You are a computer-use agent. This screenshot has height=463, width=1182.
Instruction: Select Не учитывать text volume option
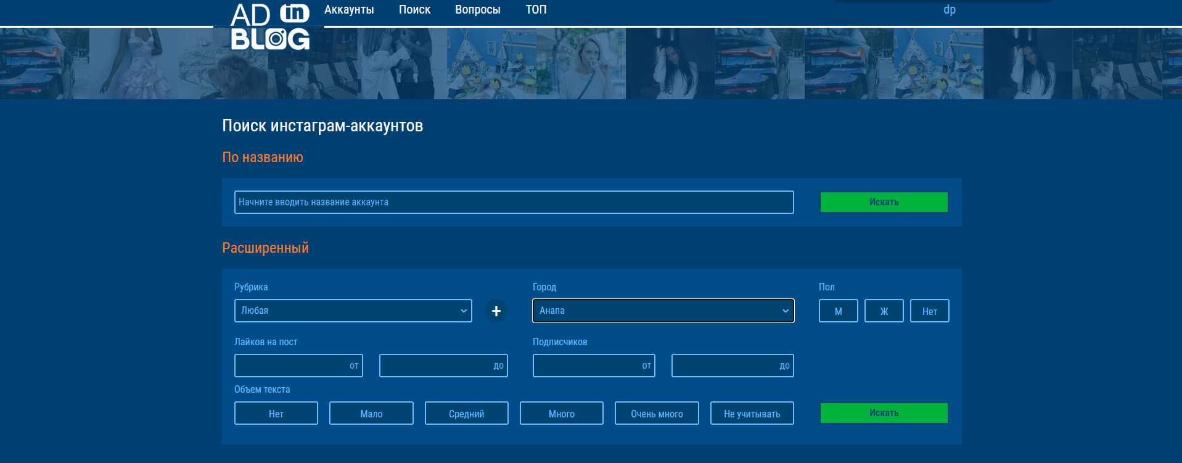[752, 414]
